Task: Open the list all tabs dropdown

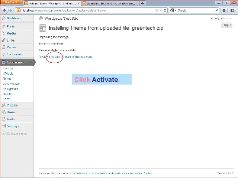Action: click(208, 3)
